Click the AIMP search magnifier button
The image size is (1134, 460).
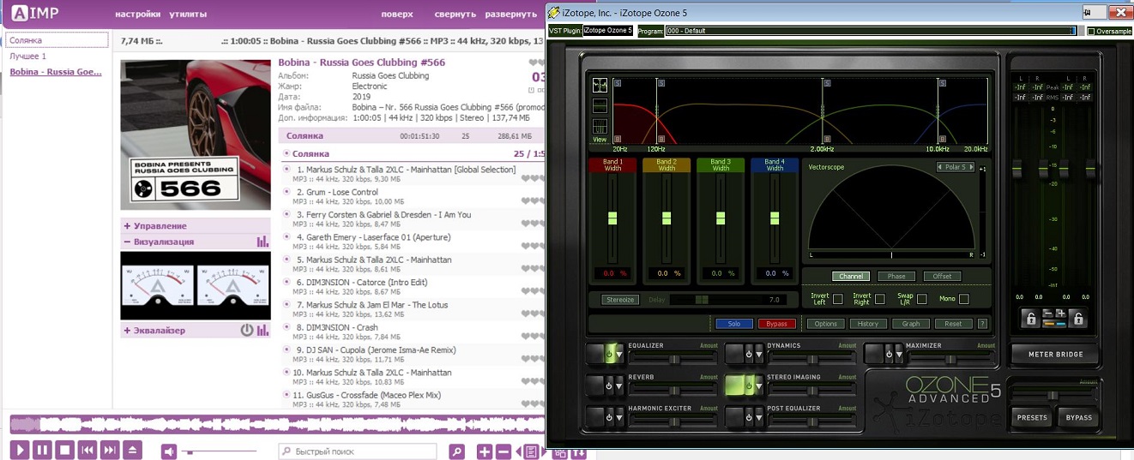click(457, 451)
